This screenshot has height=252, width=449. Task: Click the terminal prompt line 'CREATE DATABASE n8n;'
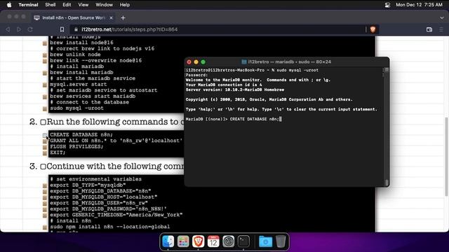coord(234,119)
